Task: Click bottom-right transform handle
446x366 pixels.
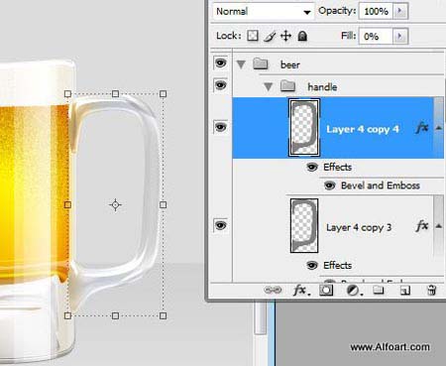Action: click(x=163, y=316)
